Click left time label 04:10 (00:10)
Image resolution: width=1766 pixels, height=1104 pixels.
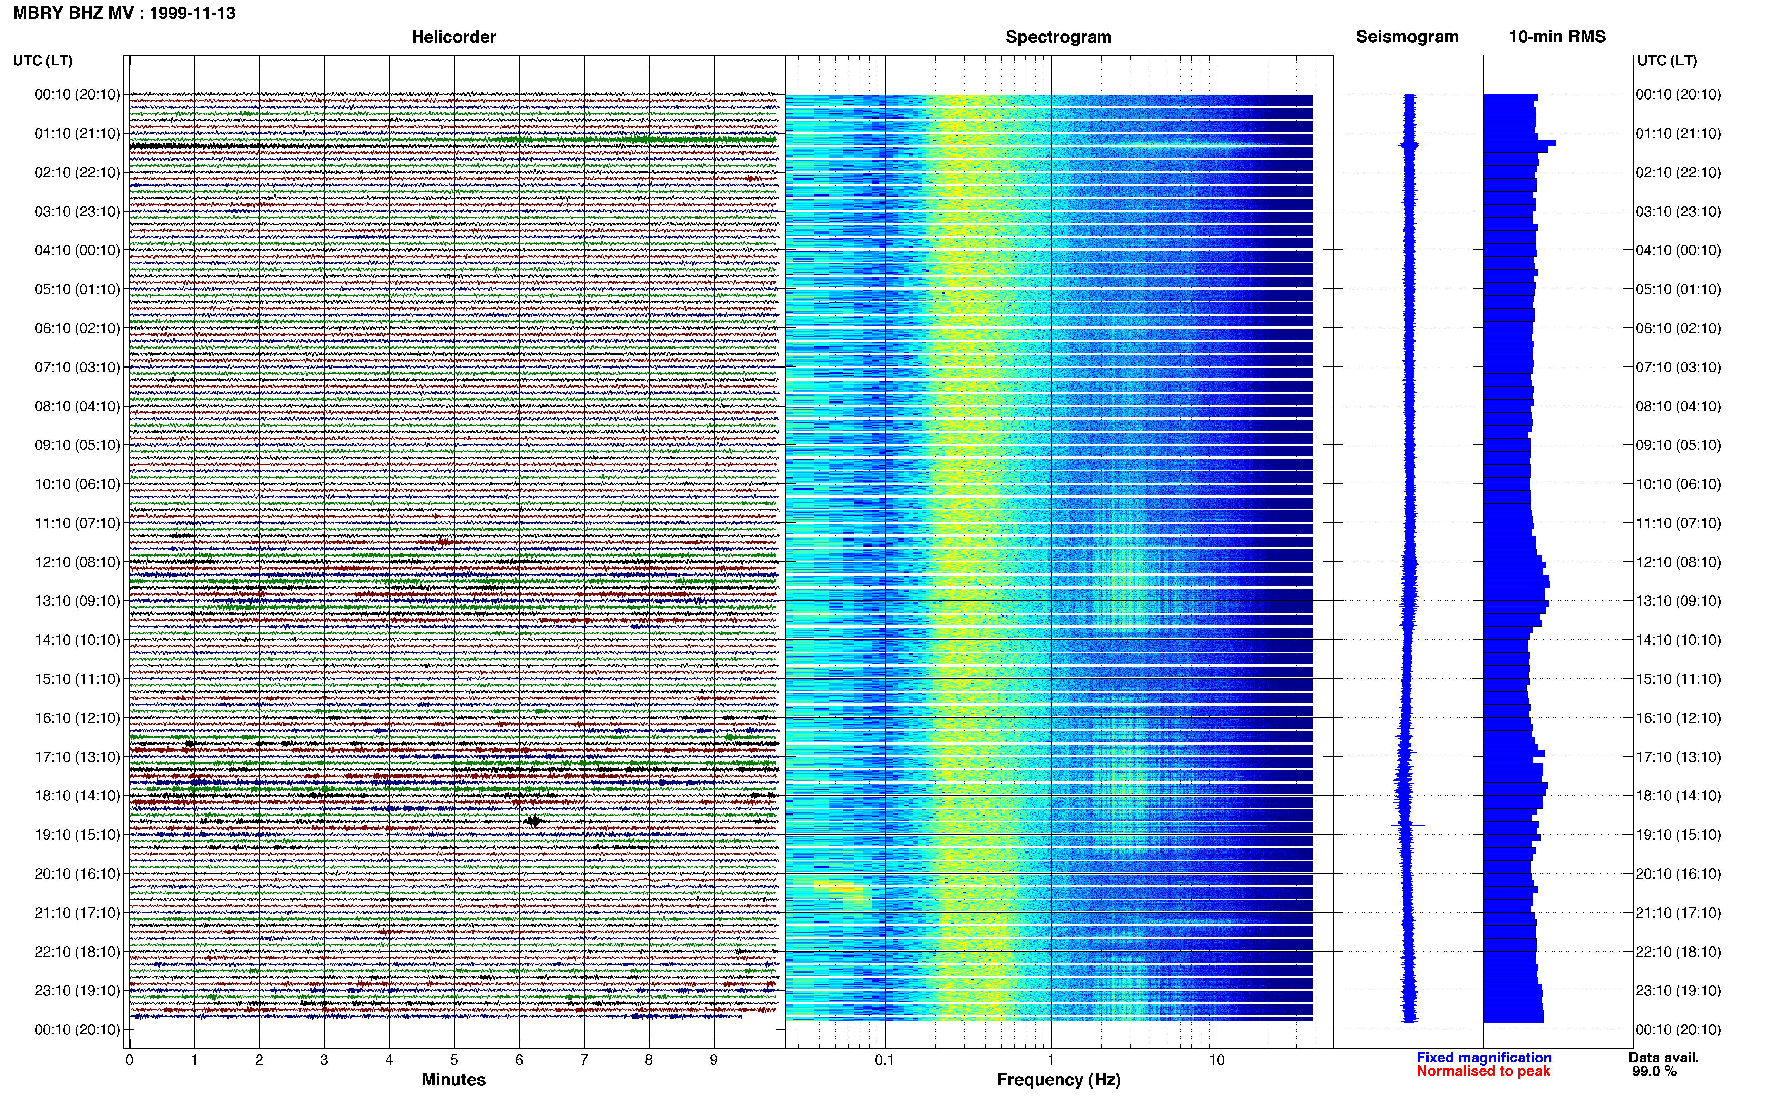click(77, 250)
